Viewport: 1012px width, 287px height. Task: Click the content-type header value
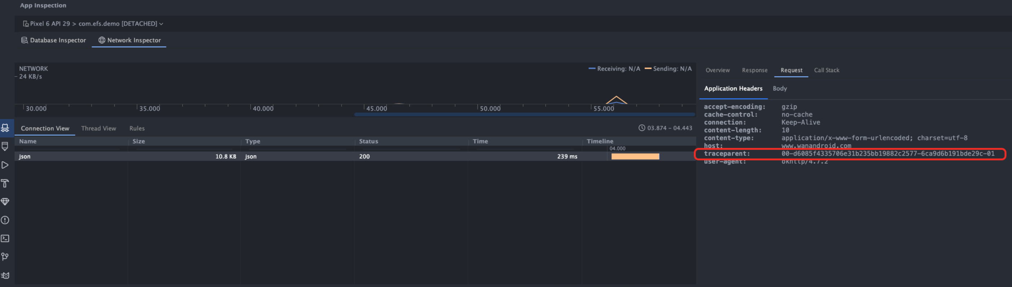(874, 138)
